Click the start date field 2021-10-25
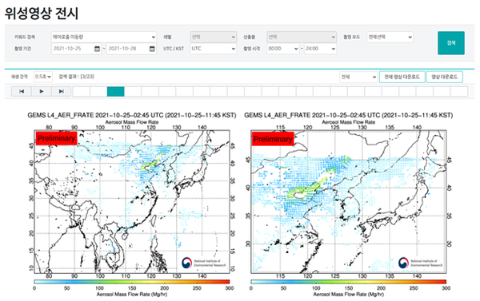 (72, 49)
